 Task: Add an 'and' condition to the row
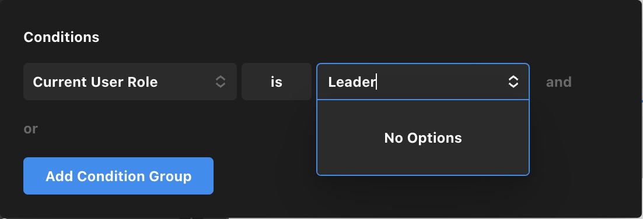558,82
